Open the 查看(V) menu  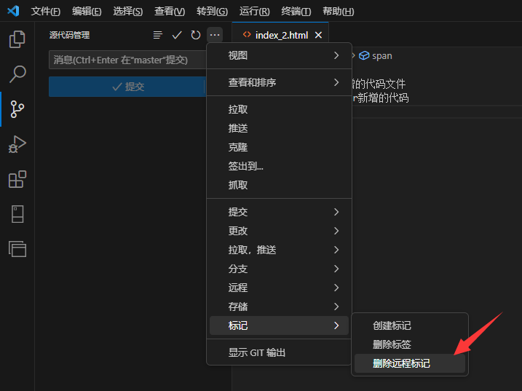pyautogui.click(x=170, y=12)
